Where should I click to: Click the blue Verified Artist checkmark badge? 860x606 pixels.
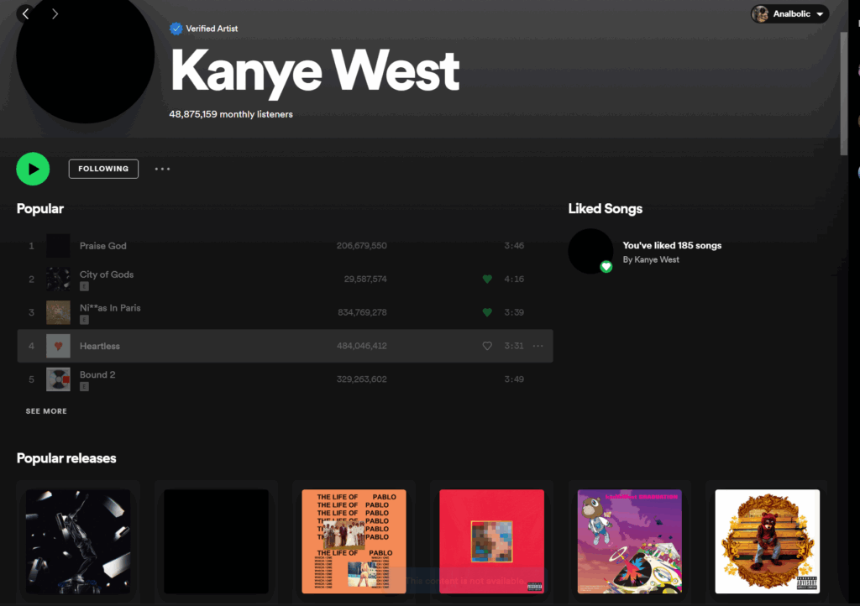coord(176,29)
